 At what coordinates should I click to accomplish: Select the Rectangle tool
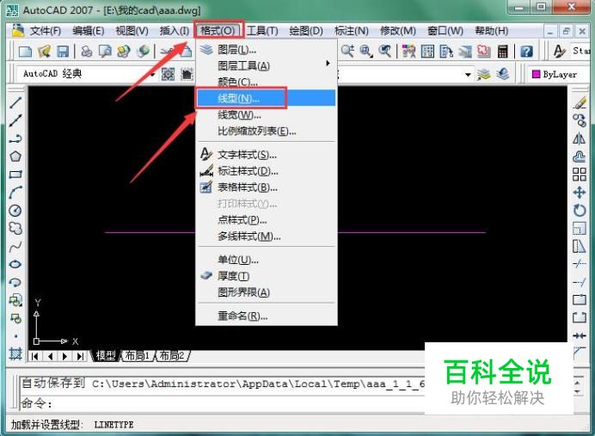click(x=15, y=175)
